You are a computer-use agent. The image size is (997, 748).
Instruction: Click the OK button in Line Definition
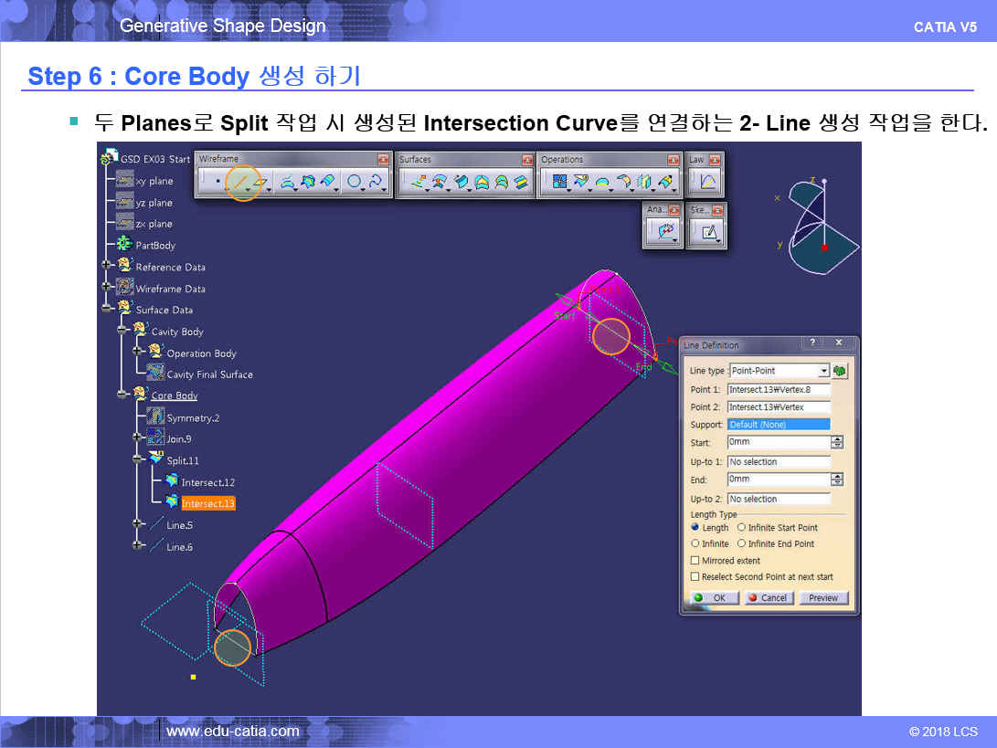[x=712, y=598]
